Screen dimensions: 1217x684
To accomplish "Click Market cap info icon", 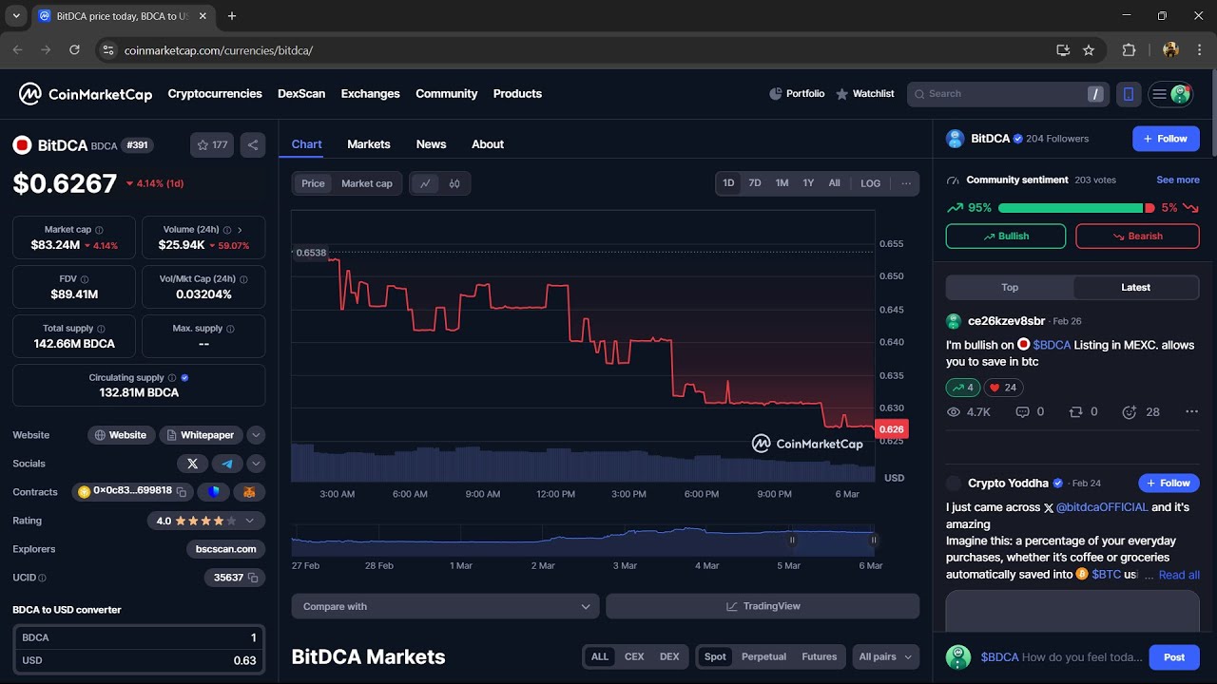I will coord(99,230).
